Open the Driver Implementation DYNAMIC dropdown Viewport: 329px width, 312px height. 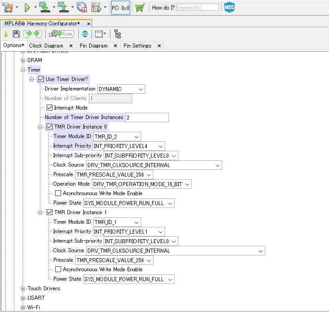(x=121, y=89)
